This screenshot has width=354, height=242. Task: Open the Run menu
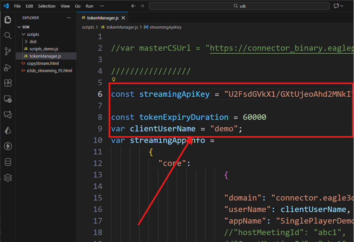[x=89, y=6]
